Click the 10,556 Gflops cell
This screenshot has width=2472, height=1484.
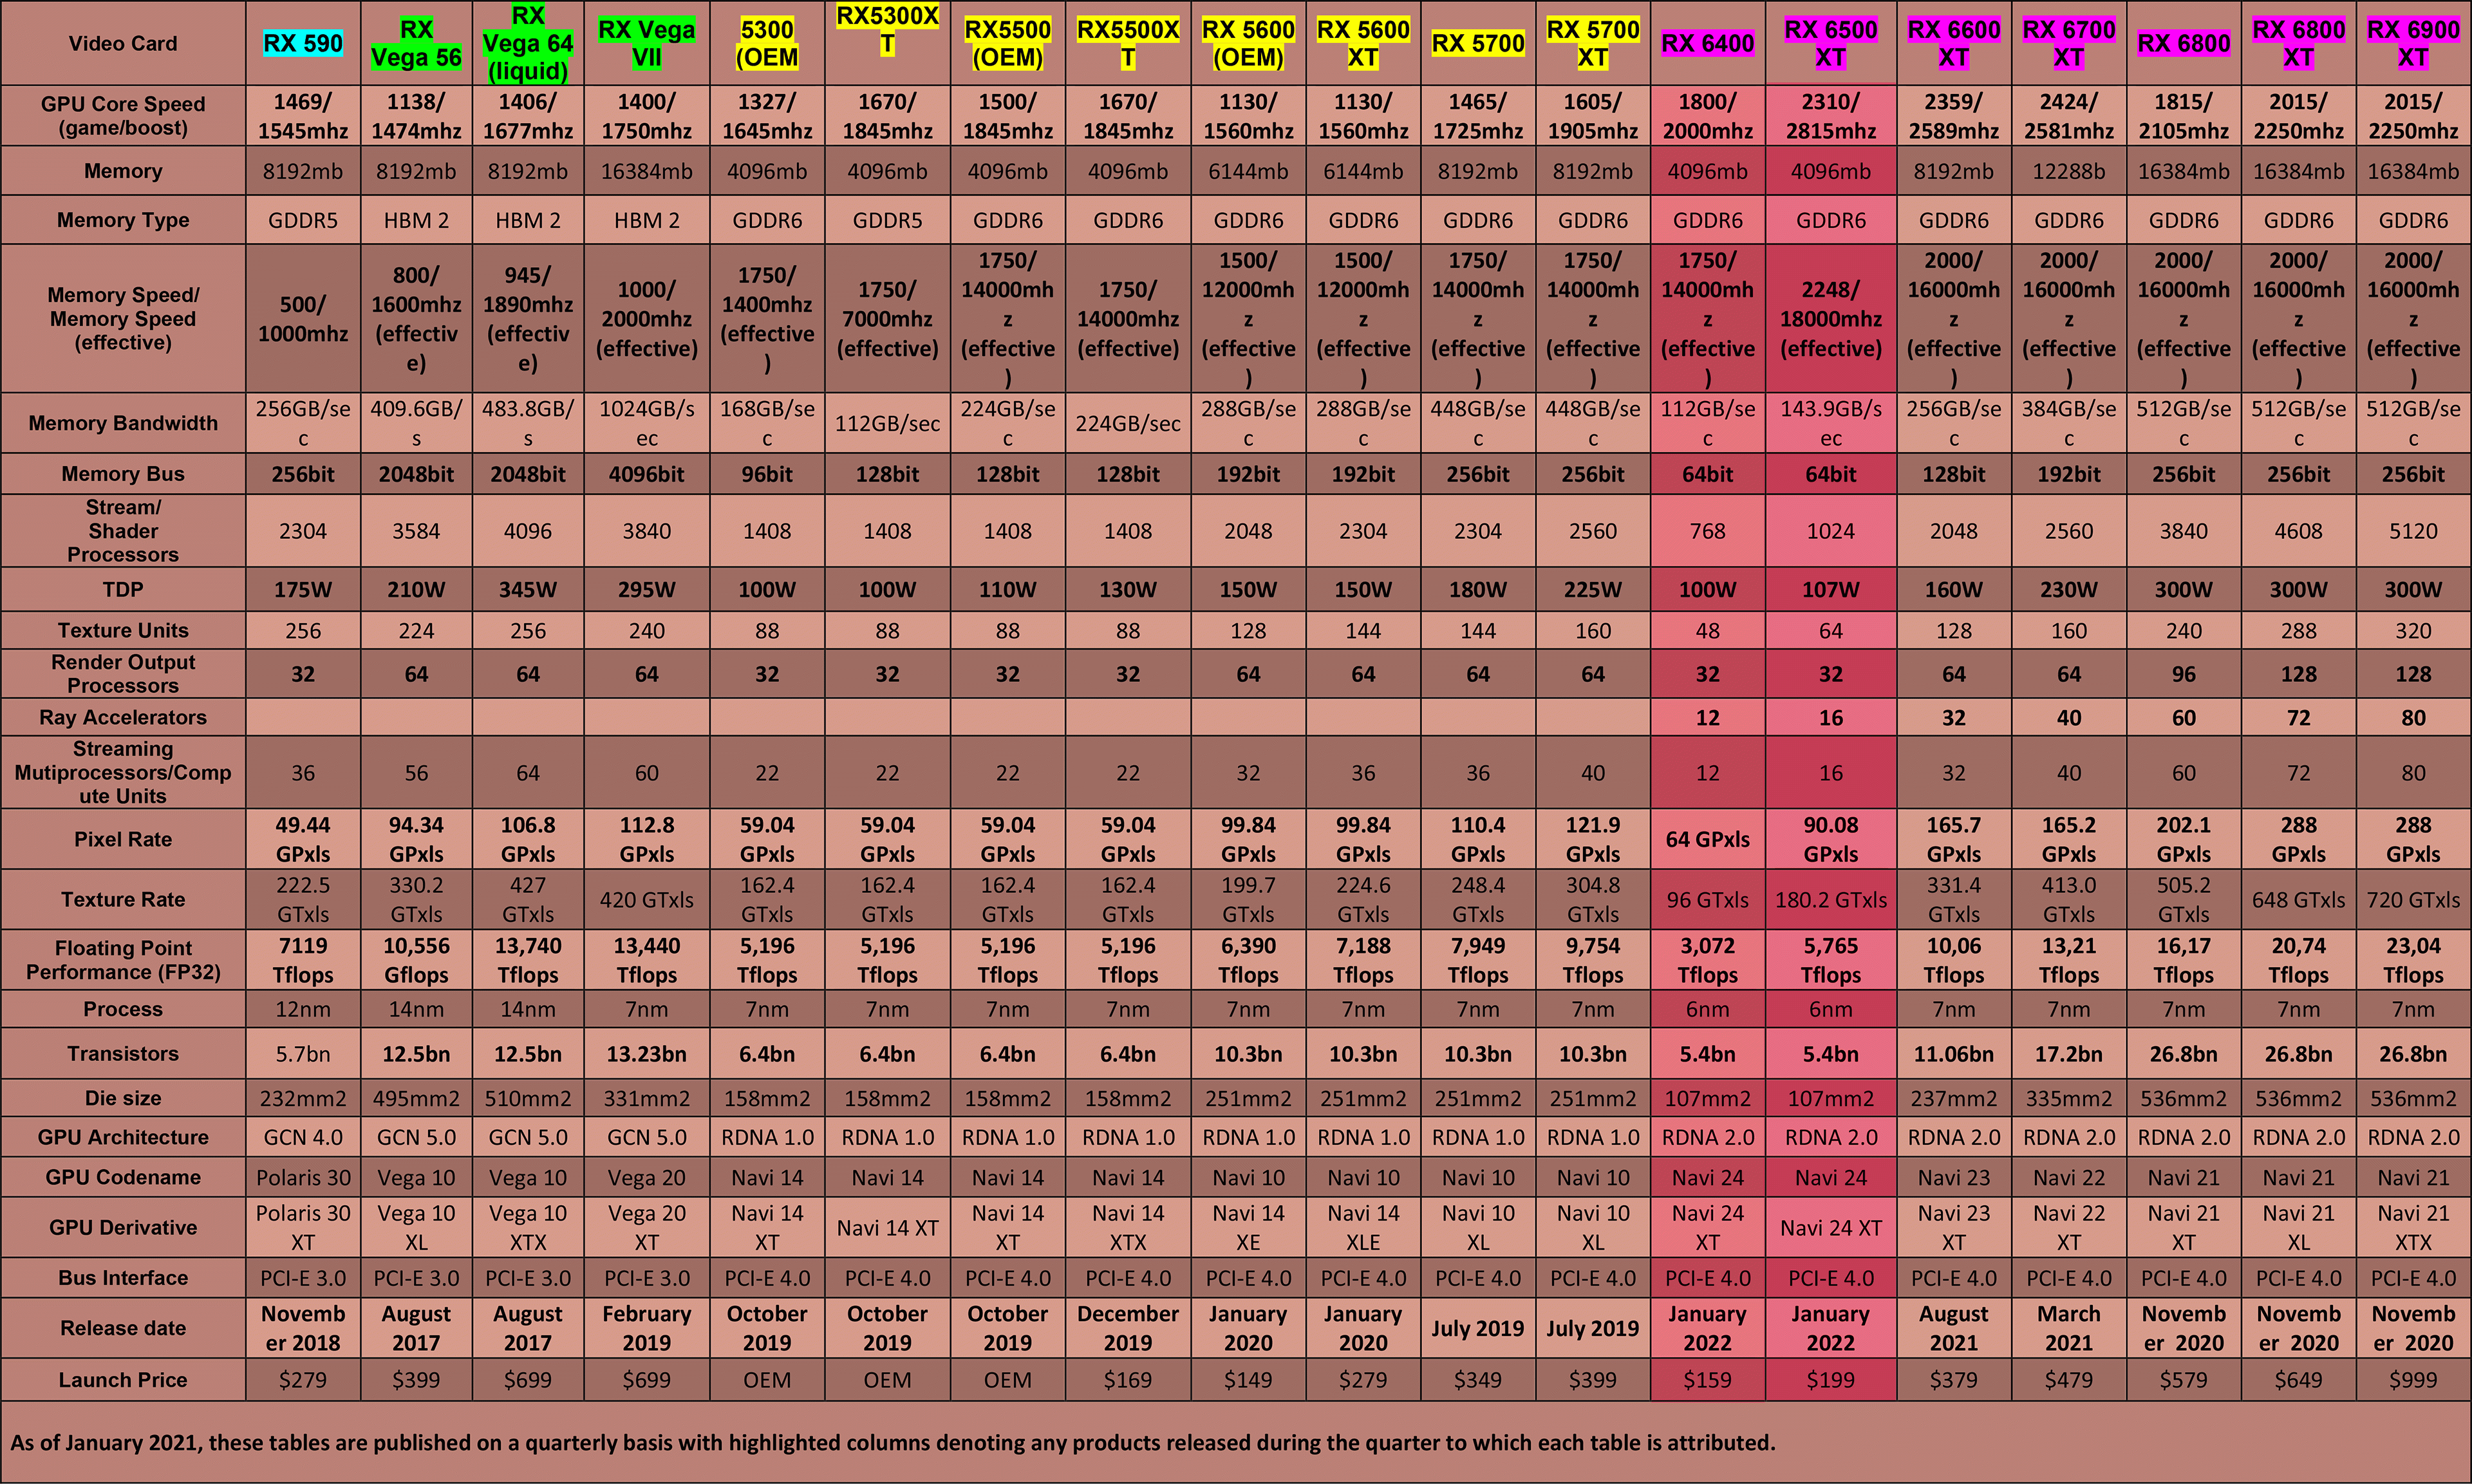coord(416,960)
